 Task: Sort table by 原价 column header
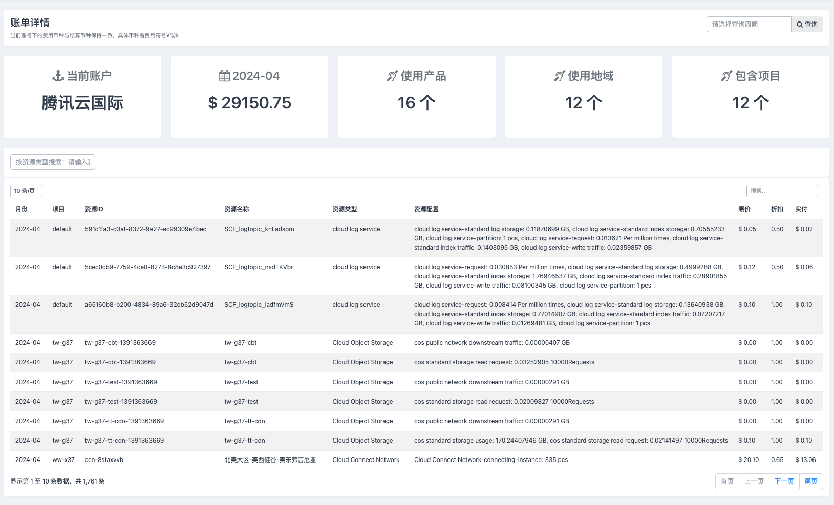click(744, 209)
